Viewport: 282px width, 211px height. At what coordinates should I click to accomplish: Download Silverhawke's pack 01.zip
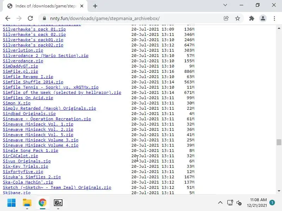tap(34, 29)
